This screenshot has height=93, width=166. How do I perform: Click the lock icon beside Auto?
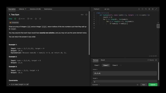tap(105, 9)
